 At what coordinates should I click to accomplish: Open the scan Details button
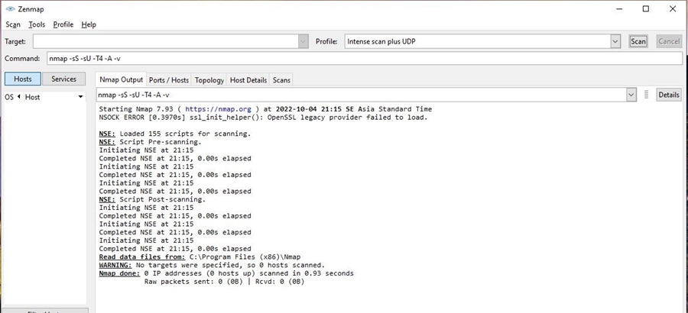click(669, 95)
